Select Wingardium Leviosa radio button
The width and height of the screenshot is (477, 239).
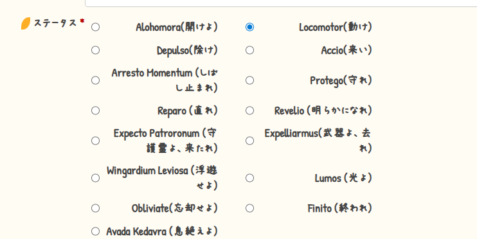click(x=96, y=178)
